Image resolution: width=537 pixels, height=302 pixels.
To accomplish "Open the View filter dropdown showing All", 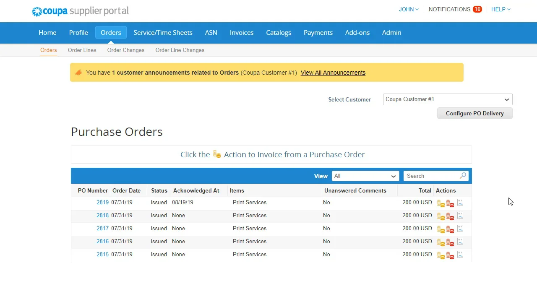I will pyautogui.click(x=365, y=176).
